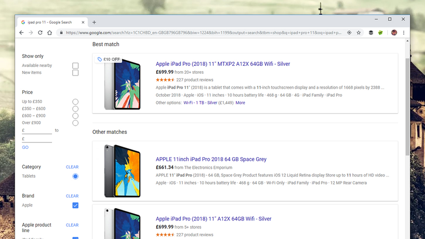Open Apple iPad Pro MTXP2 64GB Silver listing

(223, 64)
